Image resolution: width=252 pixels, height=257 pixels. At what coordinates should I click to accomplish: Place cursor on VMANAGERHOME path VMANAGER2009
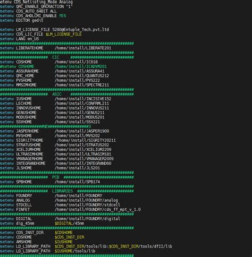click(84, 158)
